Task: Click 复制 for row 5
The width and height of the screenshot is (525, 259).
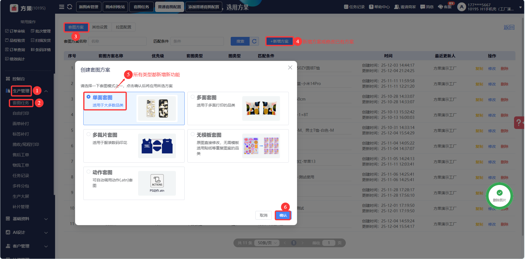Action: tap(479, 131)
